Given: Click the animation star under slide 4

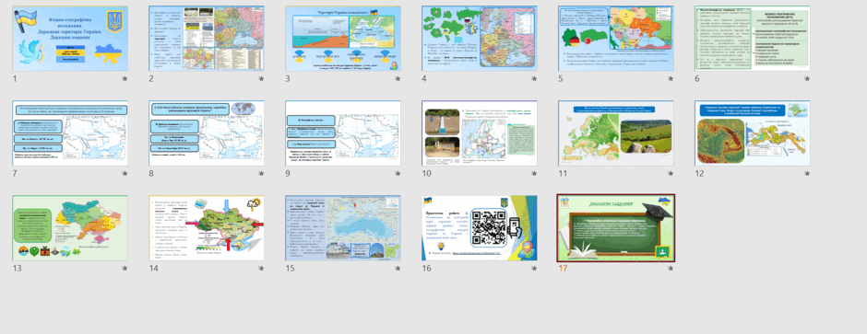Looking at the screenshot, I should (534, 79).
